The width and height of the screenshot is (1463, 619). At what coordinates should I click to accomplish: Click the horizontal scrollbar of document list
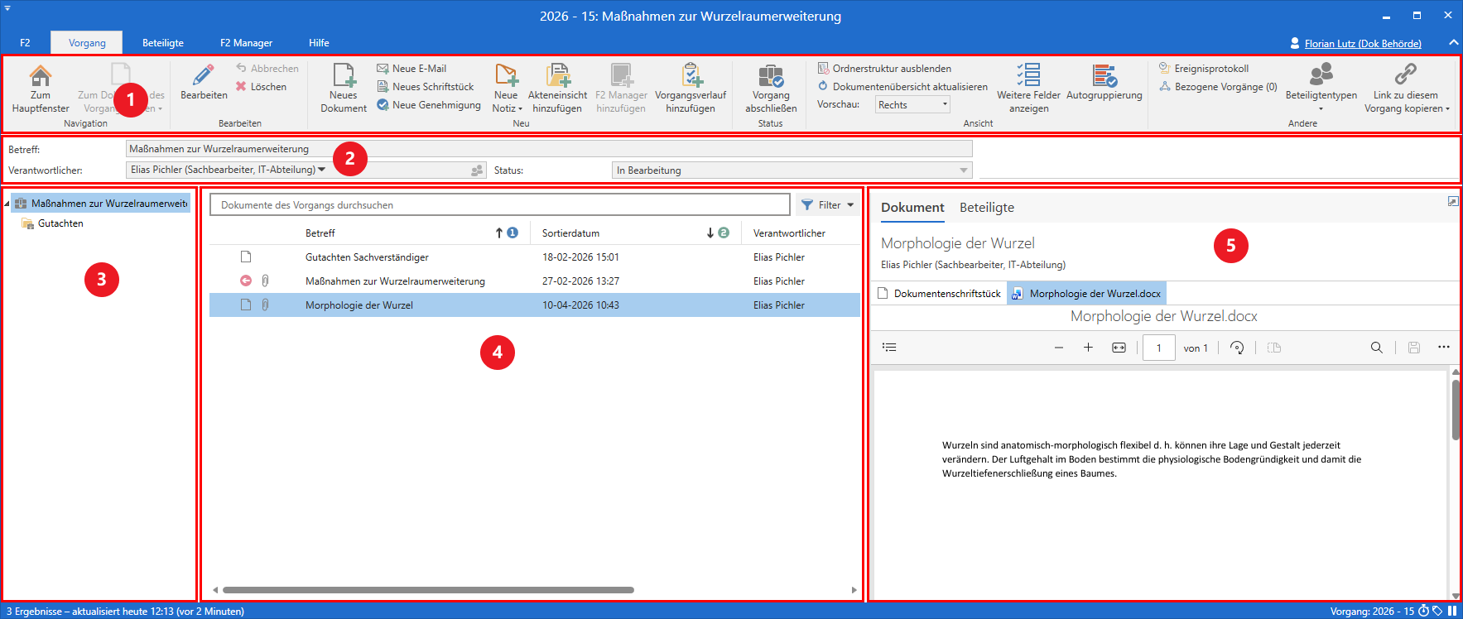point(428,590)
